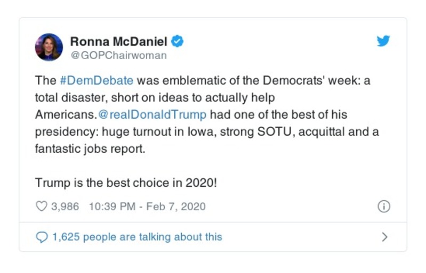Open Ronna McDaniel's profile photo
This screenshot has width=426, height=273.
point(49,47)
